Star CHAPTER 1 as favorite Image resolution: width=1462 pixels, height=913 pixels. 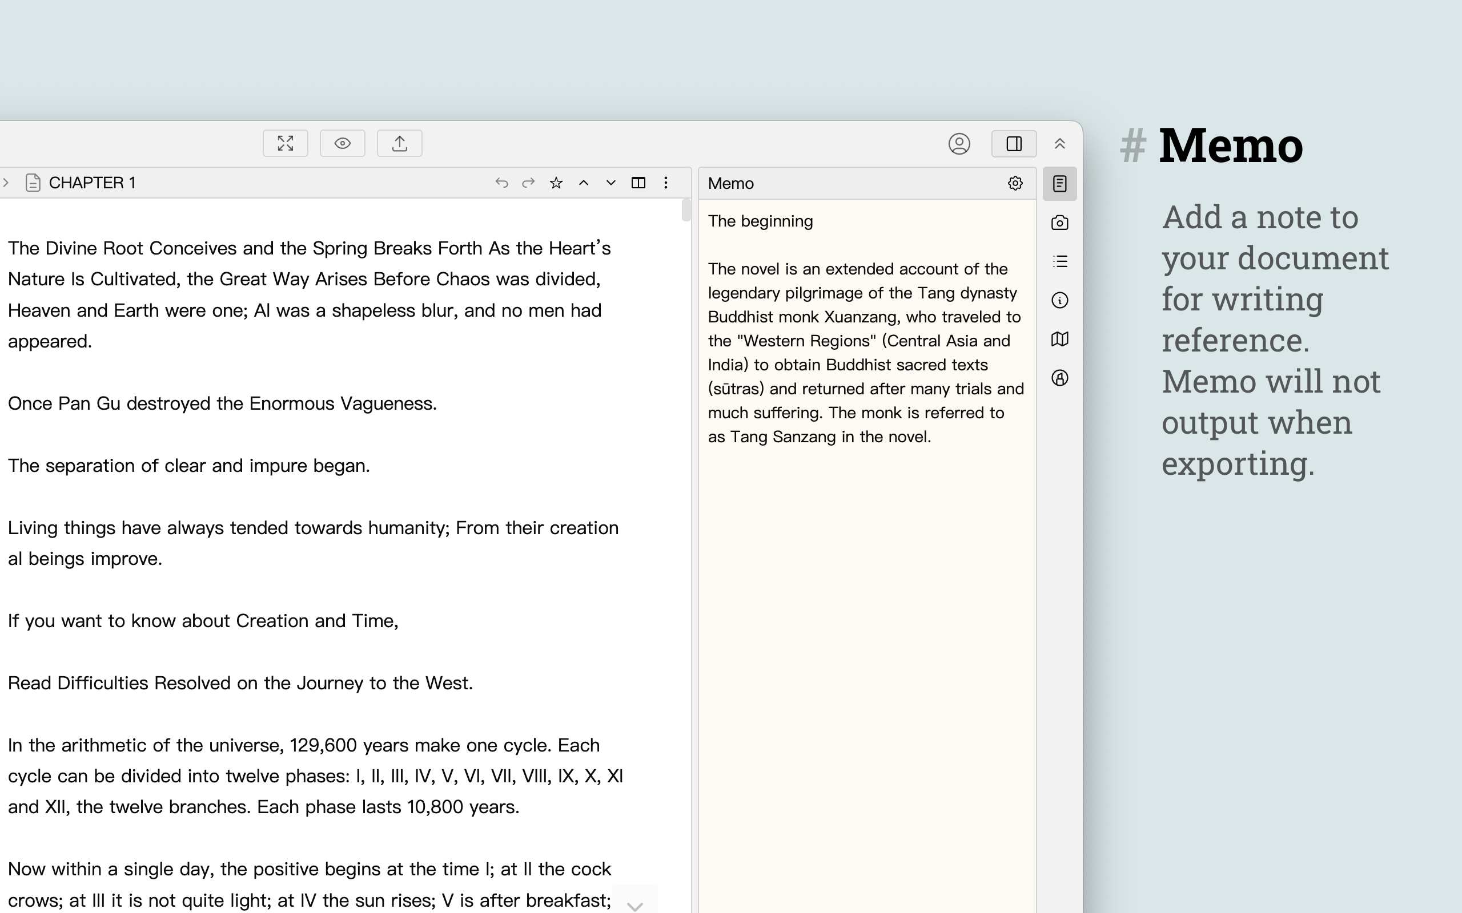(556, 183)
